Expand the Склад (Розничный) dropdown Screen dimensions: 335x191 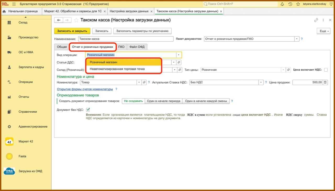coord(174,70)
